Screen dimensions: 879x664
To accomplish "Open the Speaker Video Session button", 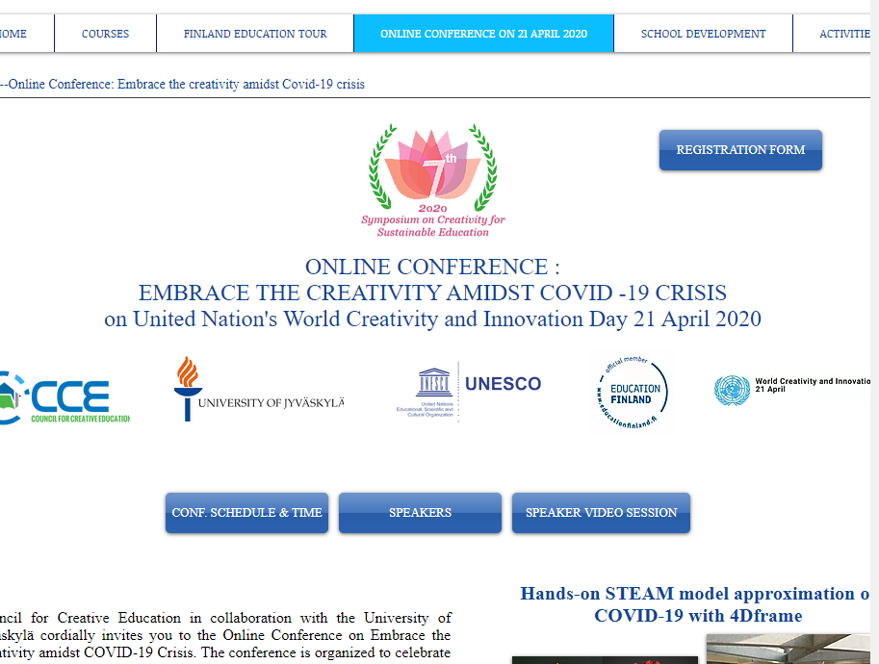I will tap(601, 513).
